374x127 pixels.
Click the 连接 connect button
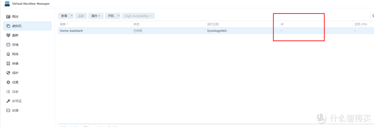(81, 16)
